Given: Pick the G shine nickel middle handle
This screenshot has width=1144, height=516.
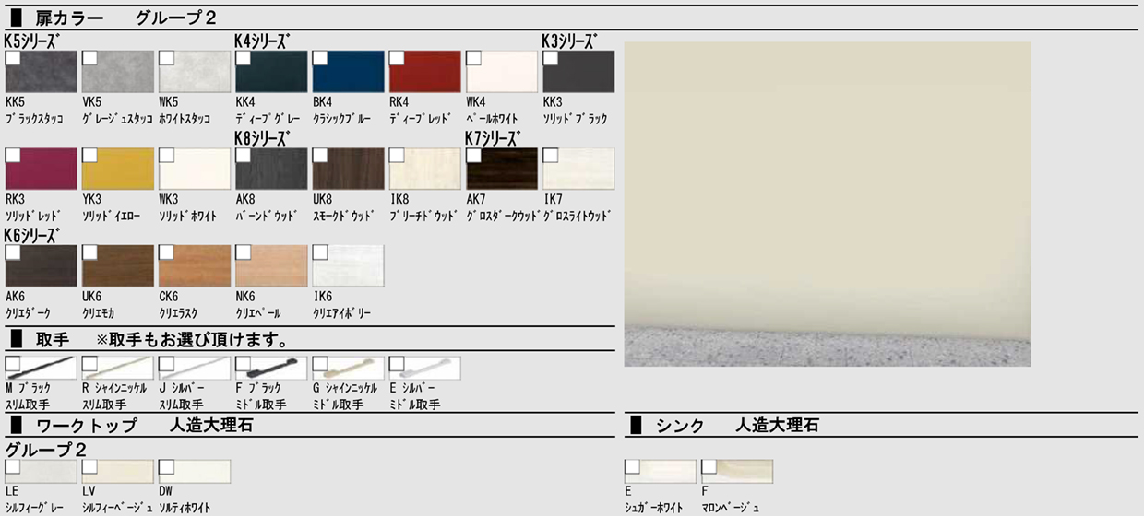Looking at the screenshot, I should [347, 369].
